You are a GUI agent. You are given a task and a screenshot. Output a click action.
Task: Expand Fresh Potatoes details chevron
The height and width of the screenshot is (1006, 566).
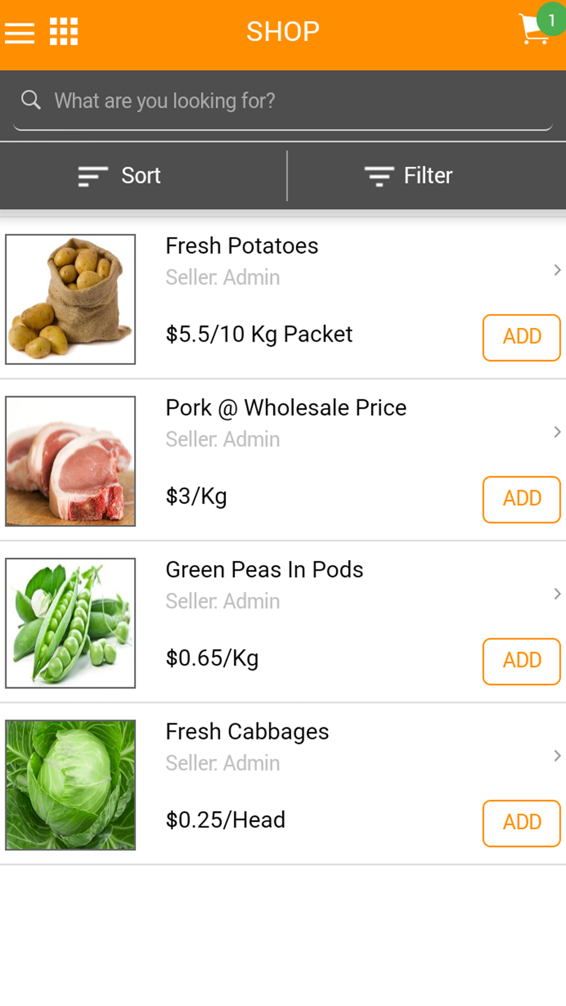click(557, 270)
